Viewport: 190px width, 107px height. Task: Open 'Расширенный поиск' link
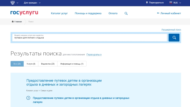tap(171, 30)
